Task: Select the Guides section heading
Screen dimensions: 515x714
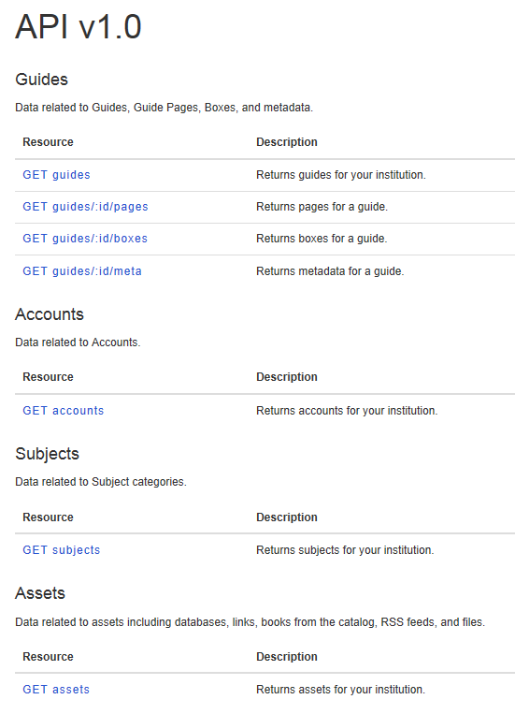Action: (41, 80)
